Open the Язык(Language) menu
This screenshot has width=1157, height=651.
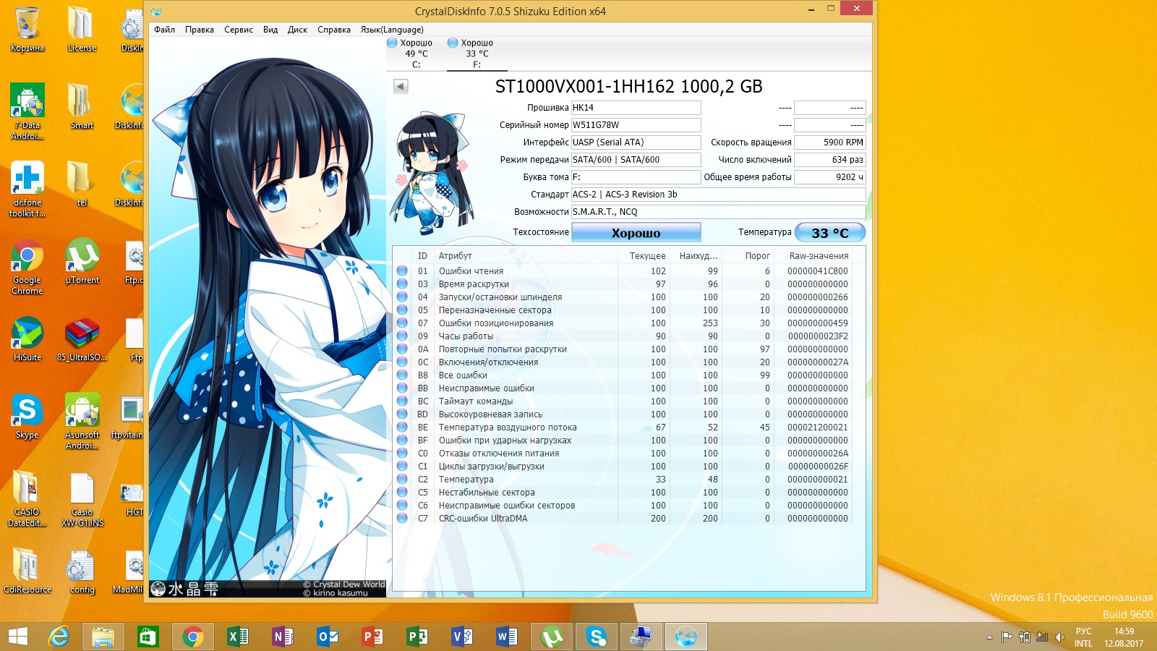click(x=392, y=30)
